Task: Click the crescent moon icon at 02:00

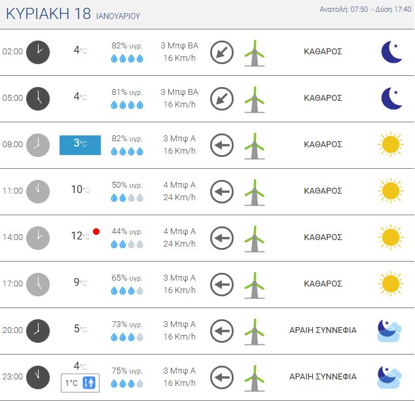Action: pyautogui.click(x=391, y=52)
